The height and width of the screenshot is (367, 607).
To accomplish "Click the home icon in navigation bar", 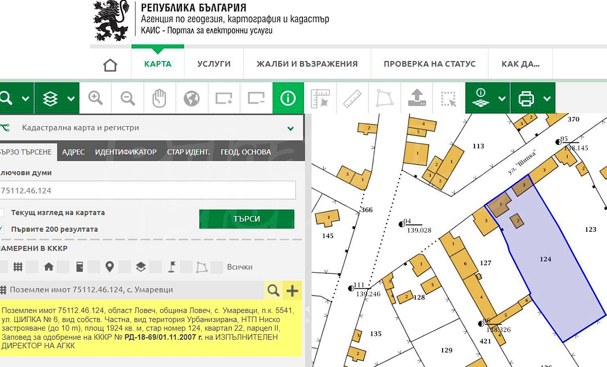I will coord(110,65).
